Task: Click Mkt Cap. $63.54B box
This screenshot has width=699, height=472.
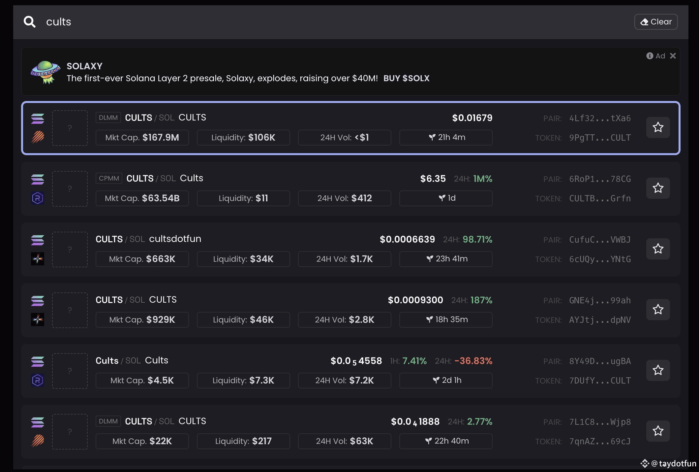Action: tap(142, 198)
